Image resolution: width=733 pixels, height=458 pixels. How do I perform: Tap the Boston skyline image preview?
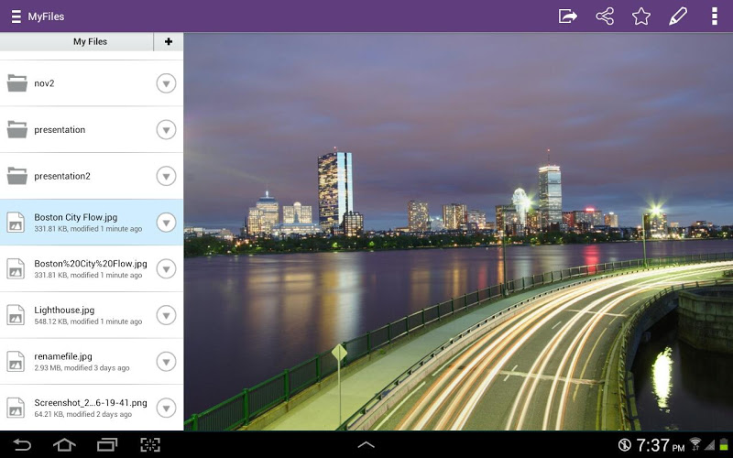458,232
